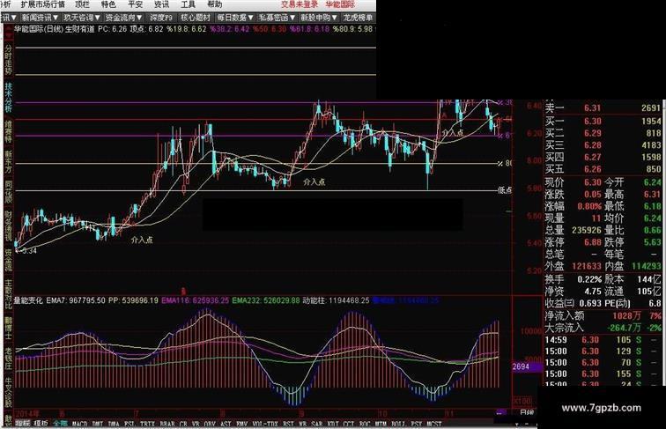
Task: Select the OBV indicator
Action: (x=210, y=424)
